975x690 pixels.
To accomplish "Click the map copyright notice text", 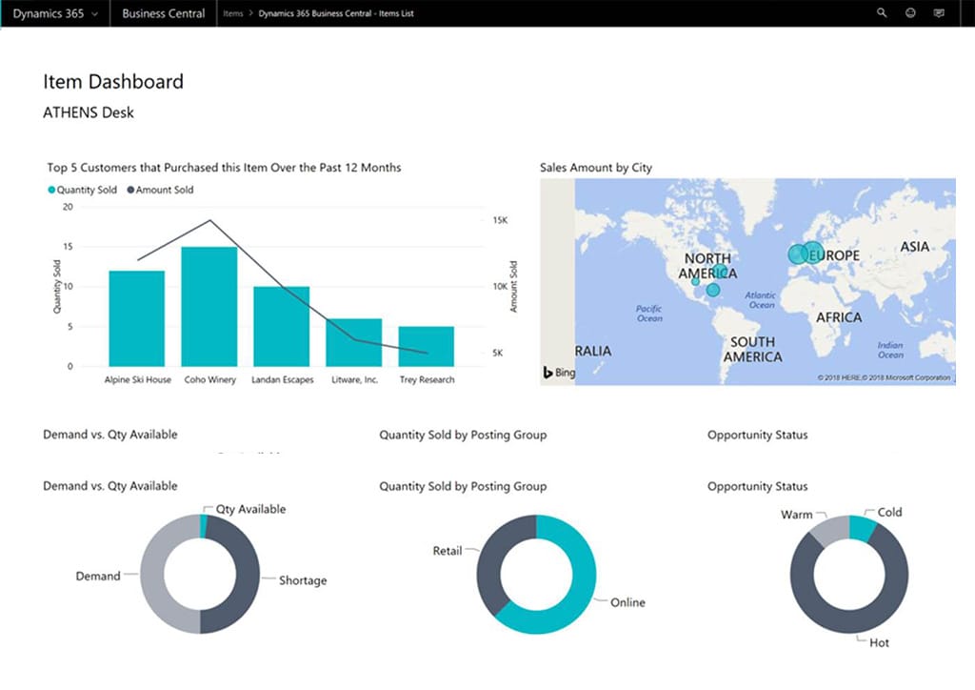I will pos(884,377).
